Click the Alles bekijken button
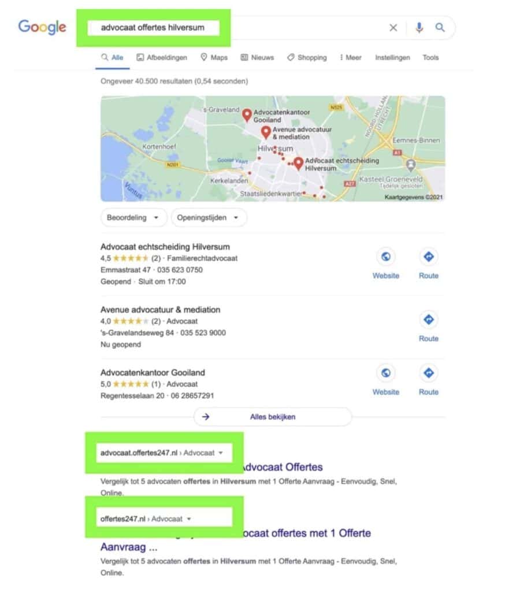Screen dimensions: 520x592 click(x=273, y=417)
